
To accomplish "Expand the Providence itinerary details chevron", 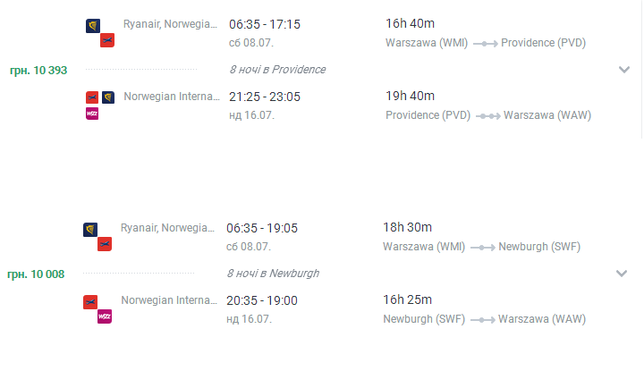I will (624, 70).
